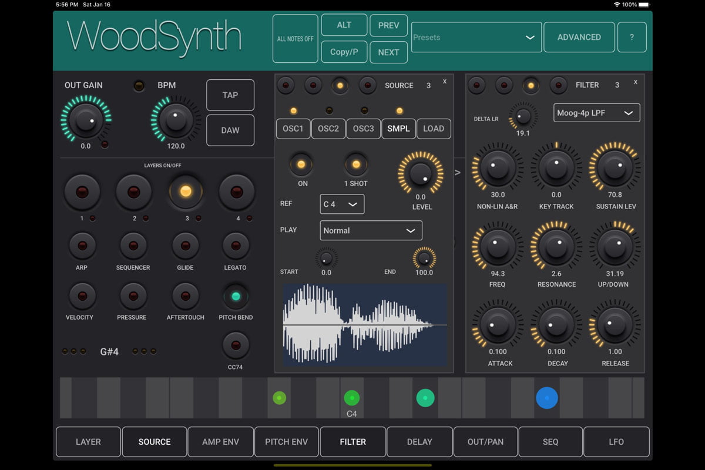
Task: Click the sample waveform display
Action: (365, 325)
